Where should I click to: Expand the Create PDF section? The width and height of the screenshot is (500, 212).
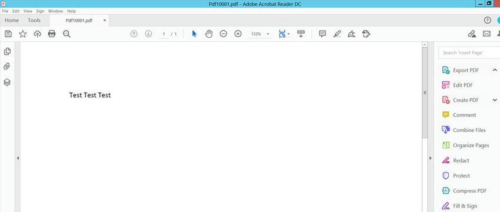[x=495, y=100]
